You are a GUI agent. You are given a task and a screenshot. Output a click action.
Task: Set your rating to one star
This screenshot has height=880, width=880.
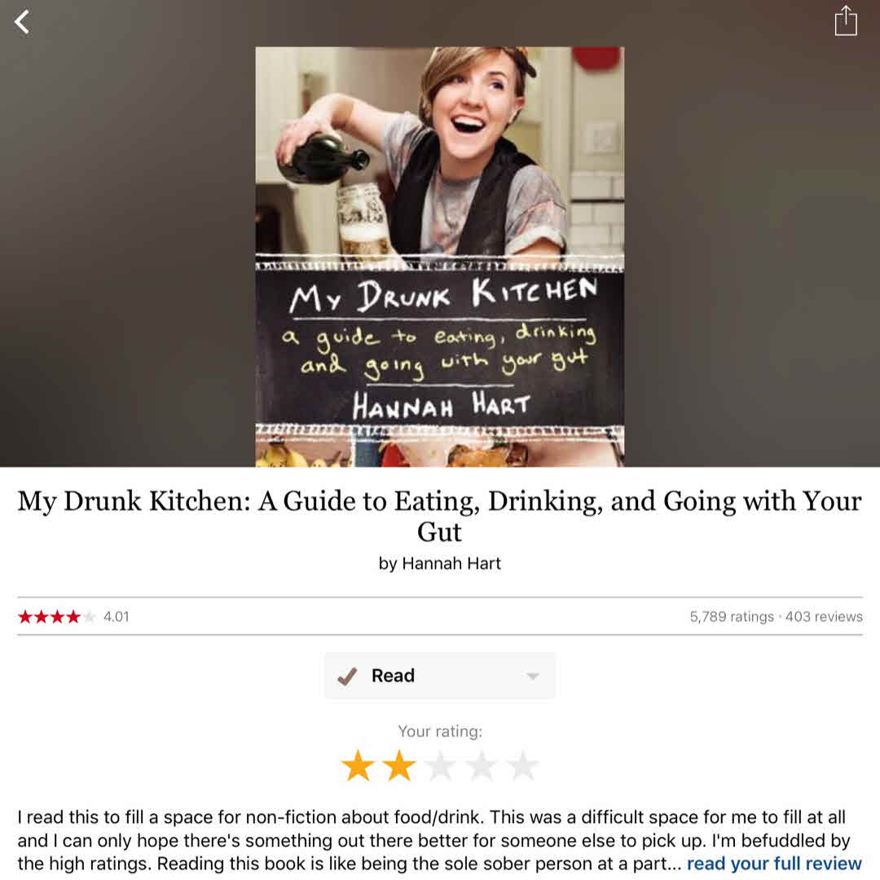358,765
